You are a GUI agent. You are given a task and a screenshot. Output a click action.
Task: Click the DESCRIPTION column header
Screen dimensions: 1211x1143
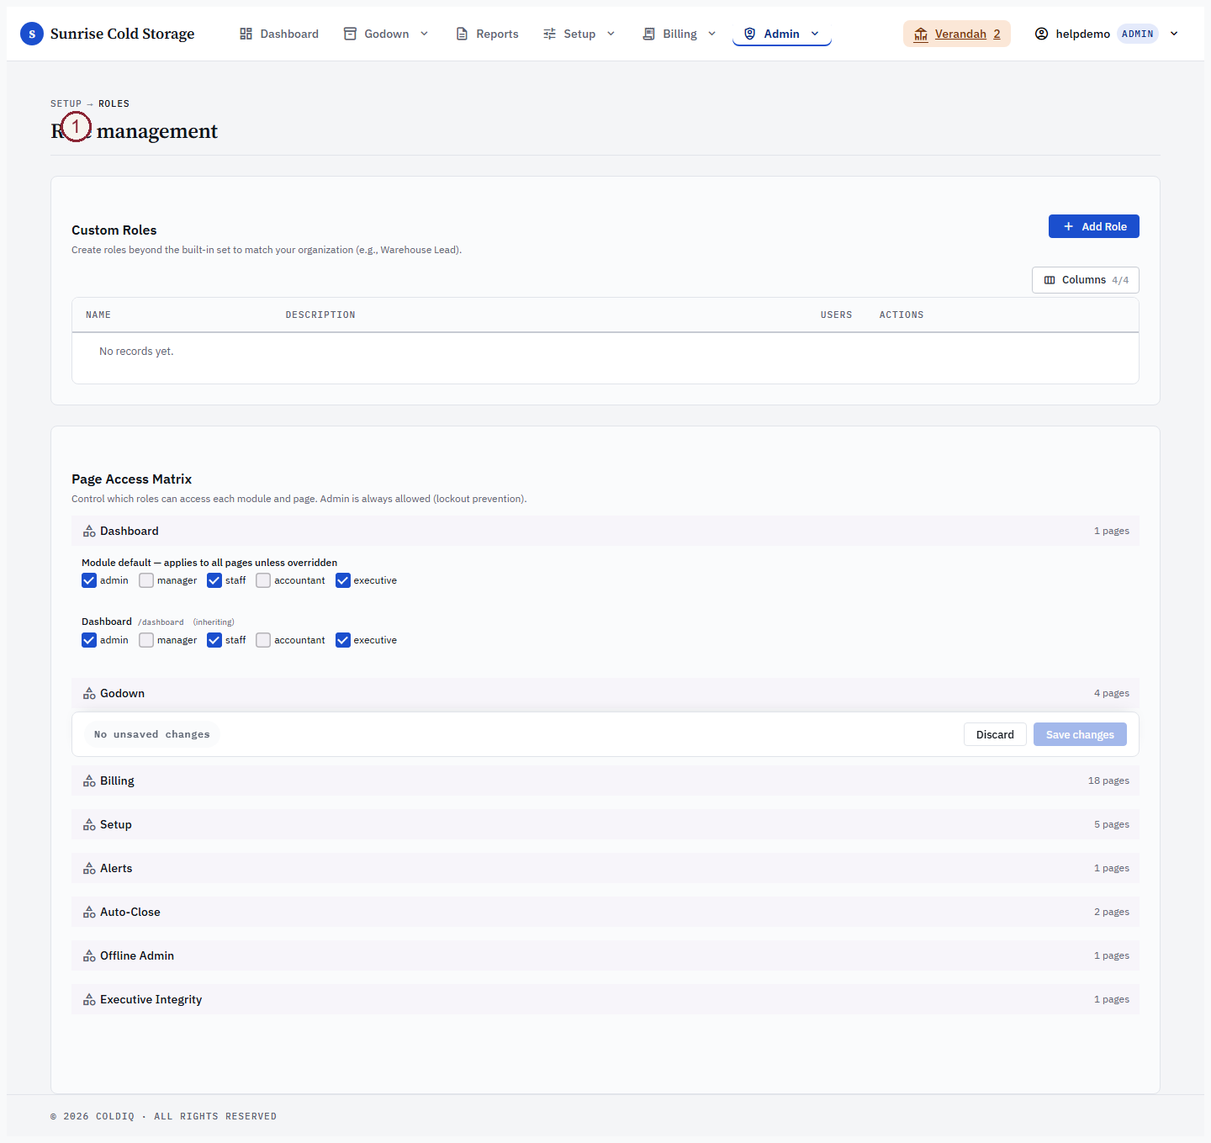pos(320,315)
